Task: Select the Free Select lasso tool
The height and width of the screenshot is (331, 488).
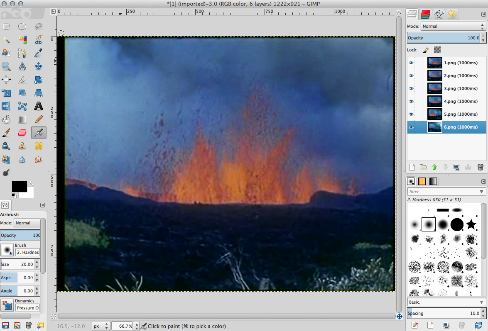Action: coord(38,27)
